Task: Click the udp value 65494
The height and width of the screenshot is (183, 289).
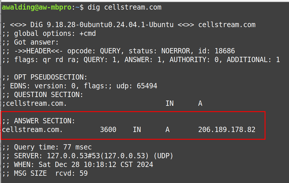Action: 147,86
